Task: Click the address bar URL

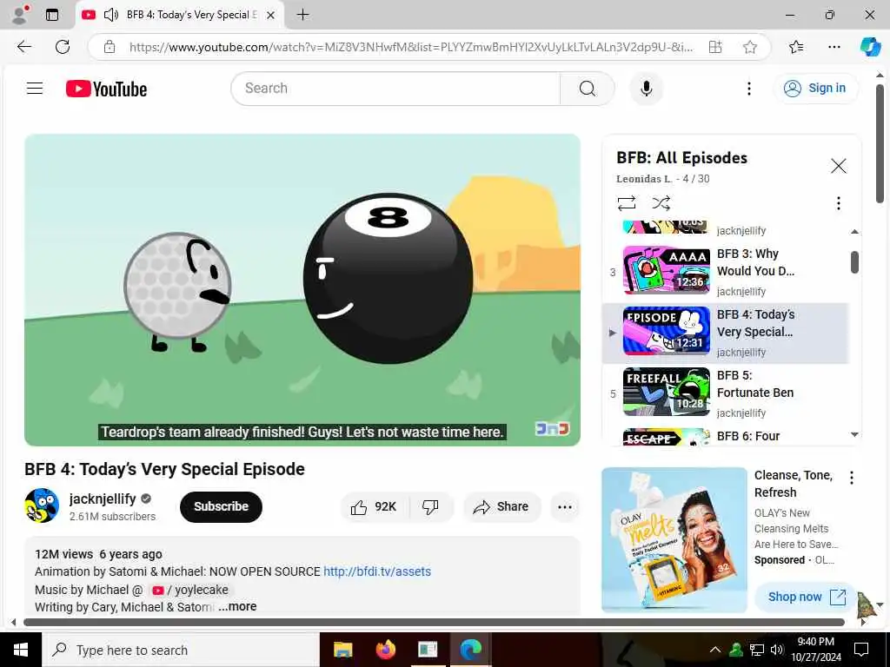Action: [410, 47]
